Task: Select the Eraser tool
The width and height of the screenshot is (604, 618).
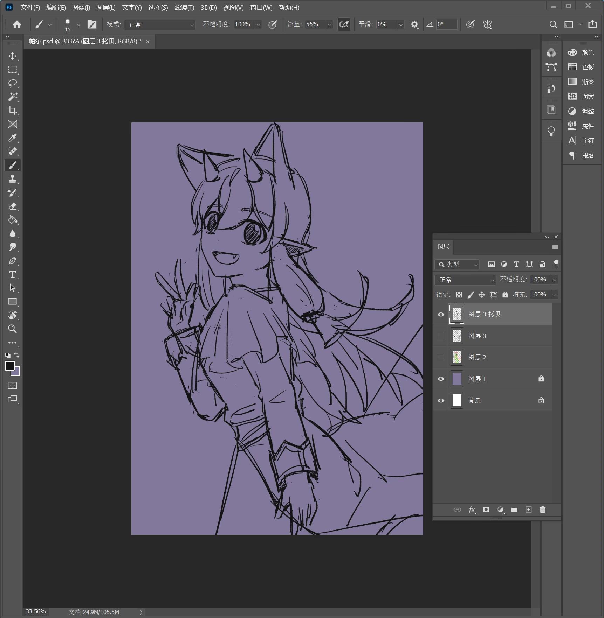Action: click(x=13, y=206)
